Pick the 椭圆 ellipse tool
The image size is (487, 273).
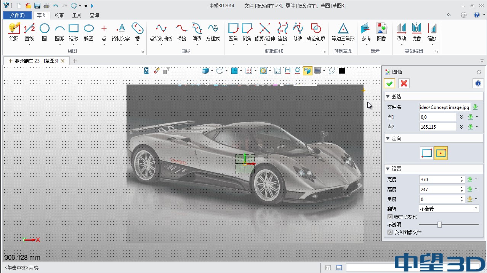tap(89, 29)
